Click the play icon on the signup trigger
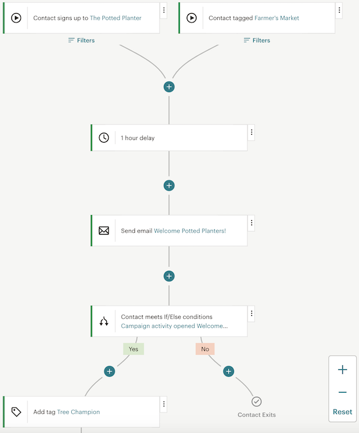The width and height of the screenshot is (359, 433). pos(16,18)
